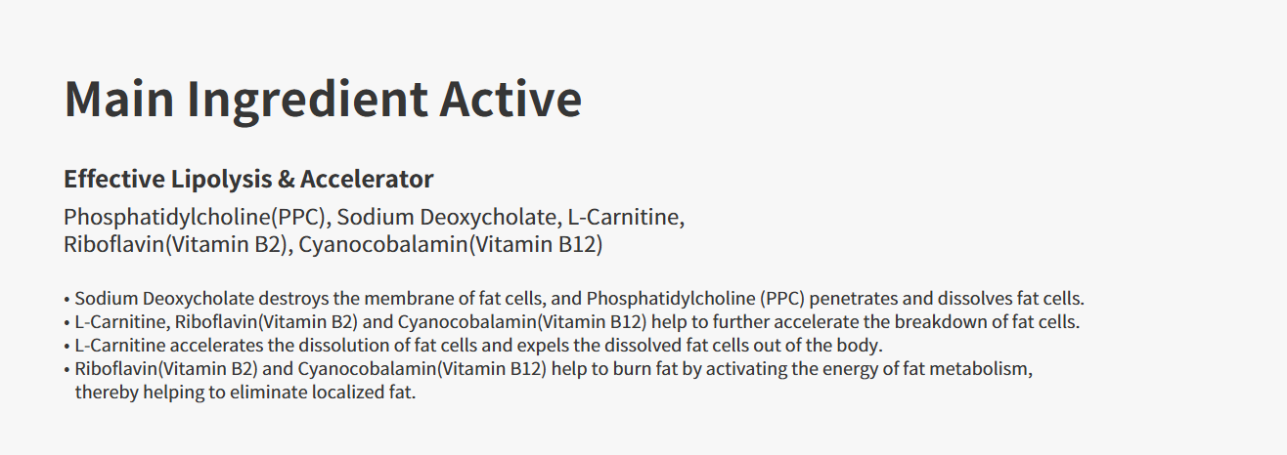The height and width of the screenshot is (455, 1287).
Task: Click the line thereby helping to eliminate localized fat
Action: coord(245,393)
